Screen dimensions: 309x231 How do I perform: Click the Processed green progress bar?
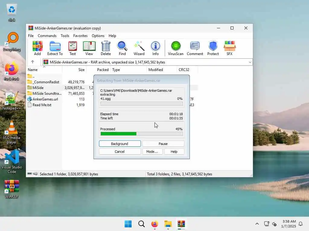[x=142, y=134]
